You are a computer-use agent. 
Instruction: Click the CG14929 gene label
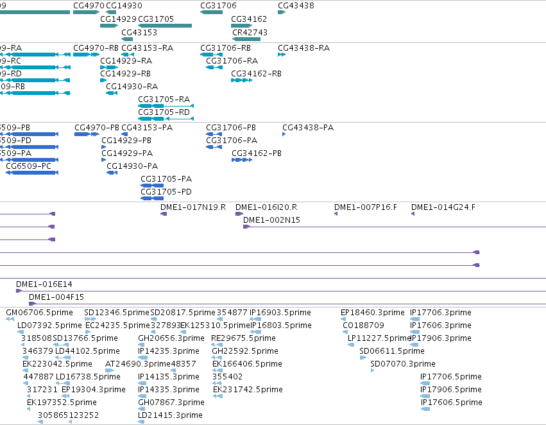click(119, 19)
